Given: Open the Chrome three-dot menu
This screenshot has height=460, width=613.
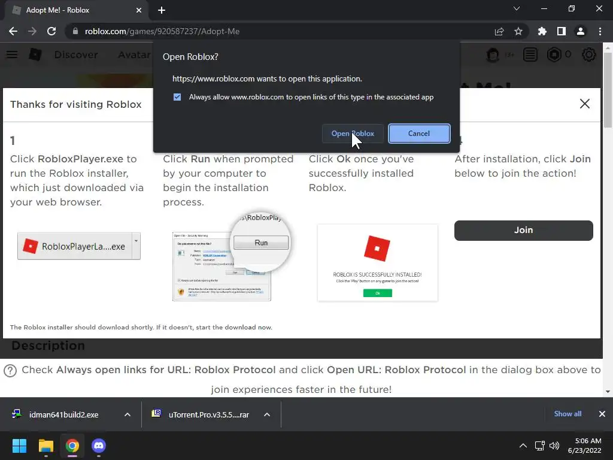Looking at the screenshot, I should [x=600, y=31].
